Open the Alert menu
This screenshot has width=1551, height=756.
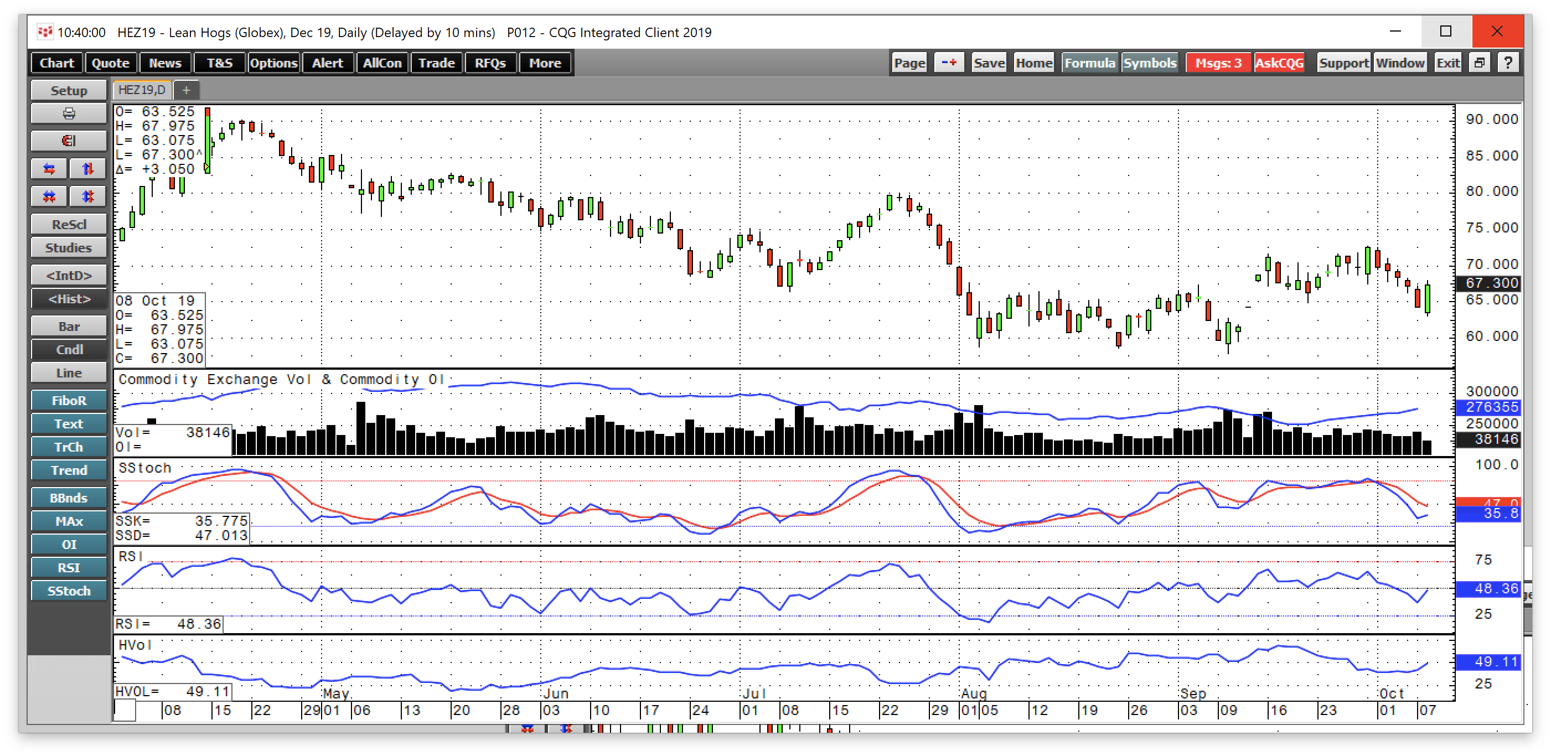(328, 63)
